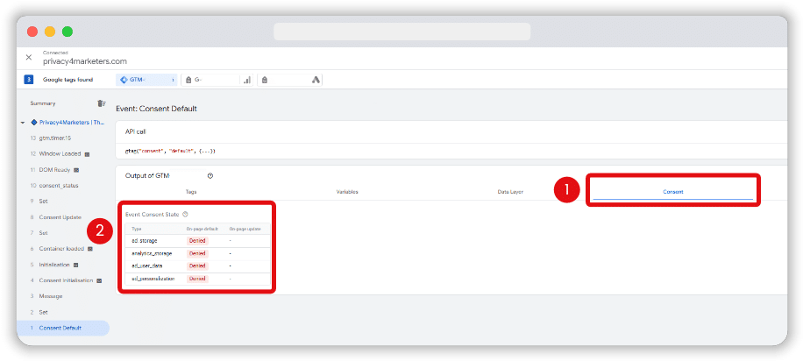
Task: Click the Google Ads logo icon
Action: (316, 80)
